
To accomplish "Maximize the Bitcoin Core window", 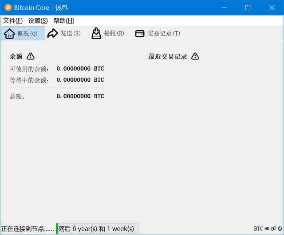I will (248, 8).
